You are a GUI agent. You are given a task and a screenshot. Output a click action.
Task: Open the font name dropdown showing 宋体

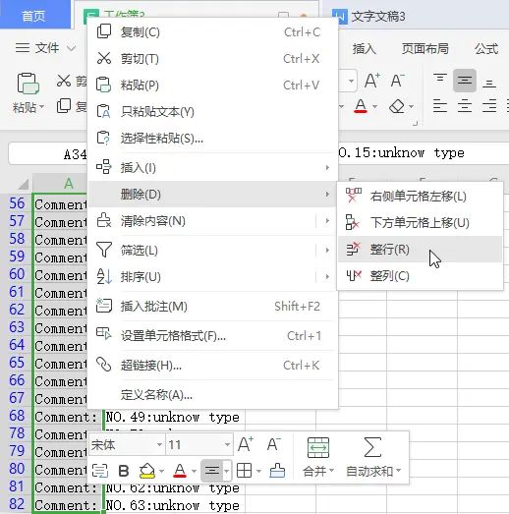click(x=127, y=445)
